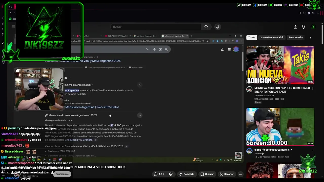Select the Relacionados filter chip

(296, 37)
